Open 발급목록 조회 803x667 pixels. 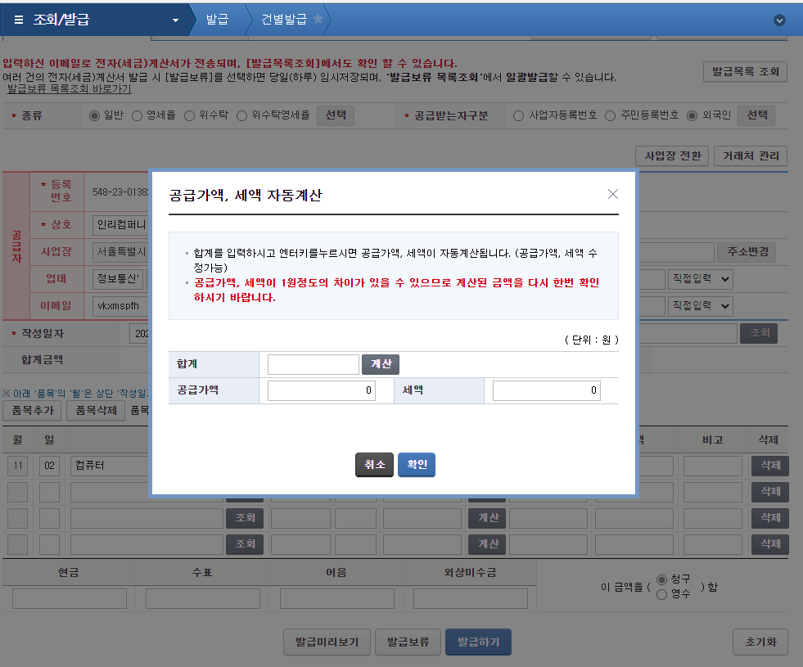point(745,71)
